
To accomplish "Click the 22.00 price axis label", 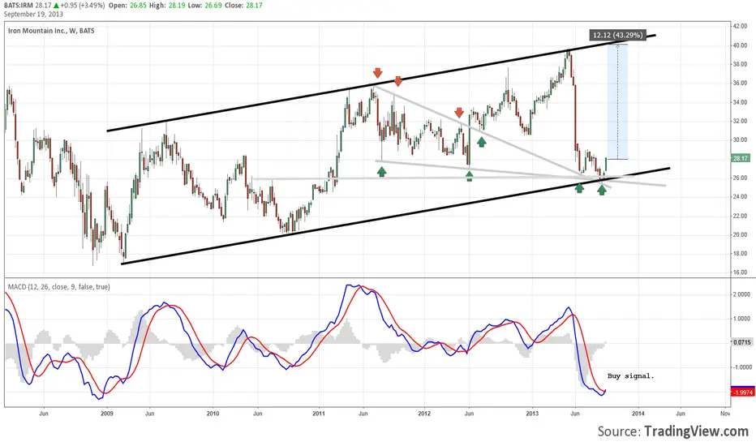I will click(740, 216).
